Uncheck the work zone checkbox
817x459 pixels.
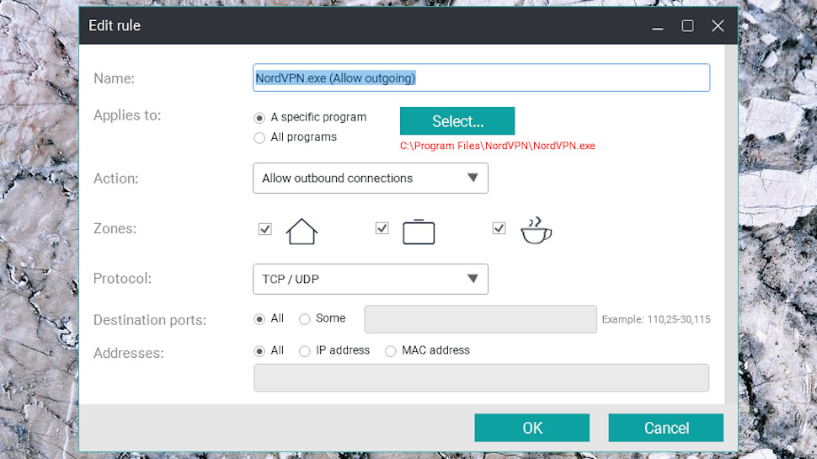click(x=382, y=228)
